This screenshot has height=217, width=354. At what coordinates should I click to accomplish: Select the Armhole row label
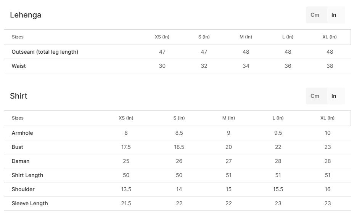[23, 133]
